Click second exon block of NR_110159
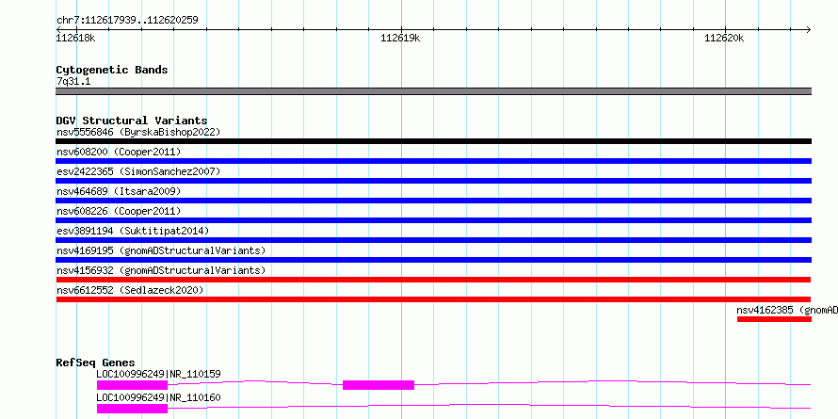This screenshot has height=419, width=838. tap(379, 385)
